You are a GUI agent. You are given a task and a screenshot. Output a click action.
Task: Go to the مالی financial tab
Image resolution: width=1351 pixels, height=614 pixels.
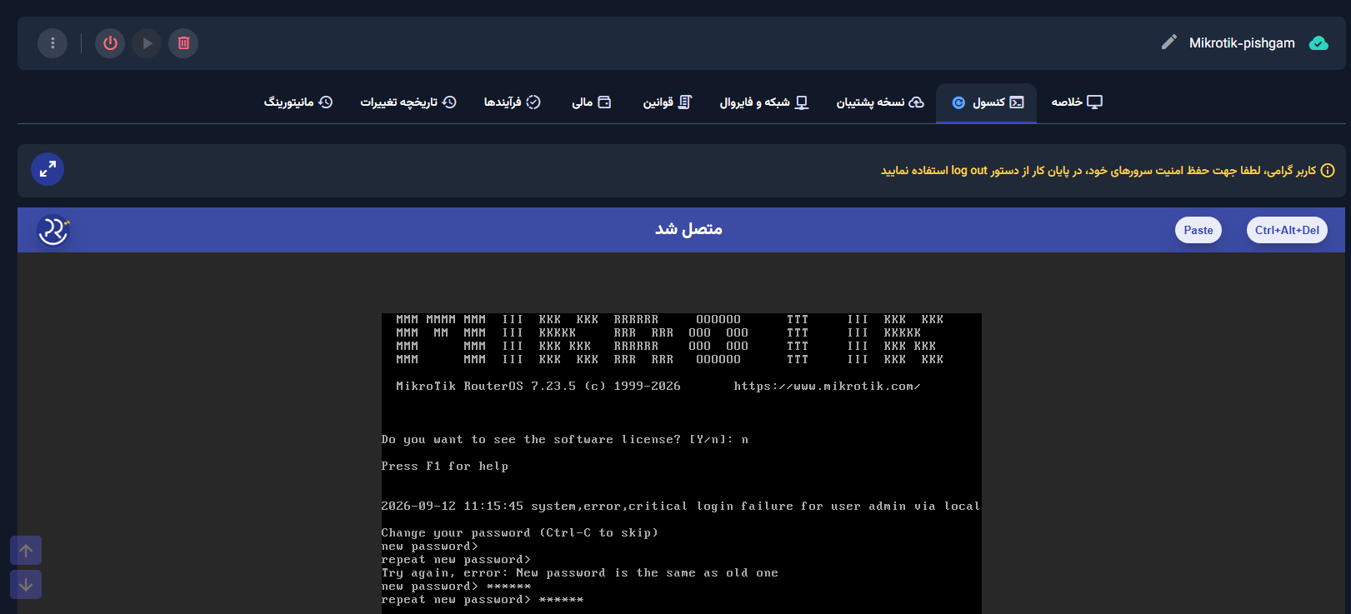pyautogui.click(x=591, y=102)
